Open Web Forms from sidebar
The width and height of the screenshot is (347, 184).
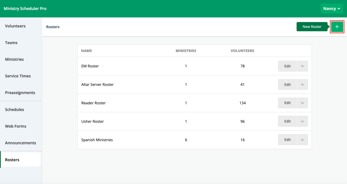point(16,126)
